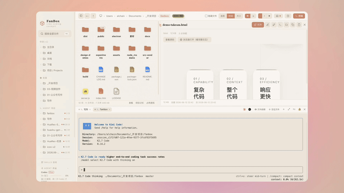This screenshot has height=193, width=344.
Task: Sort files by 时间
Action: [x=230, y=16]
